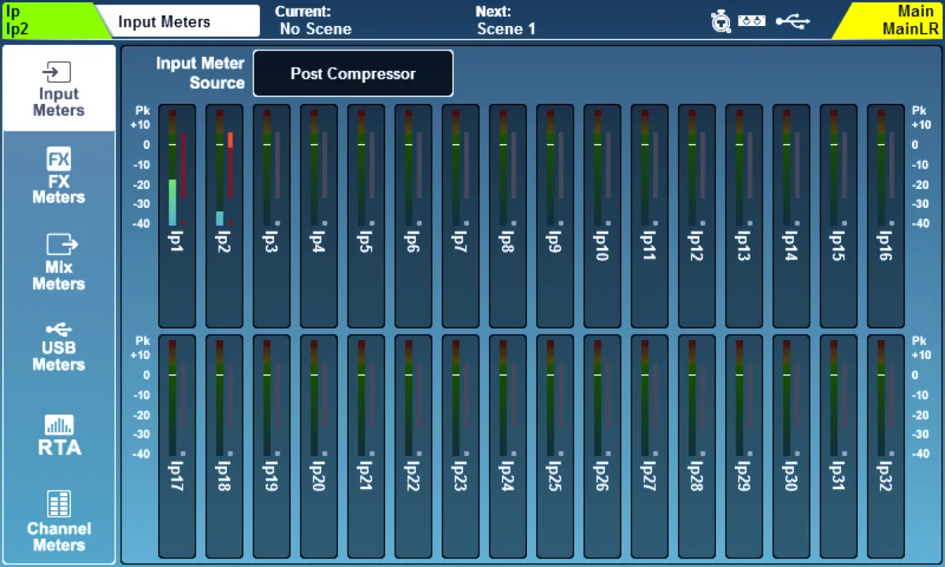Select the Ip11 meter strip

650,216
